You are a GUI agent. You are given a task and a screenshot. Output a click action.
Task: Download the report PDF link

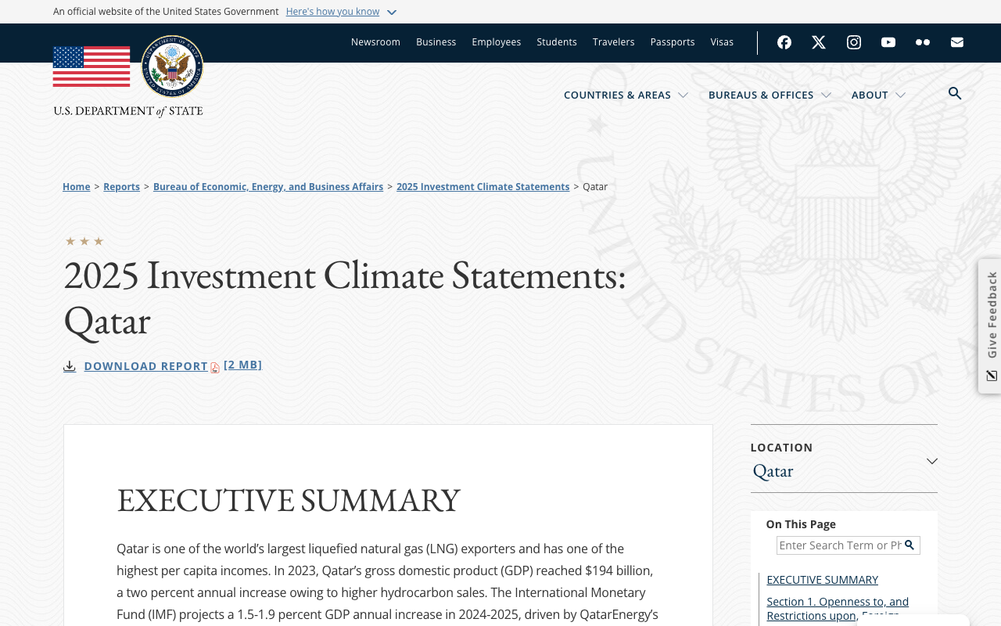(173, 365)
